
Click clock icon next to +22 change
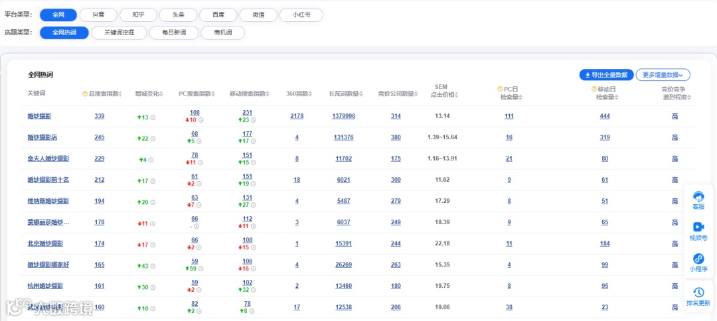(153, 139)
